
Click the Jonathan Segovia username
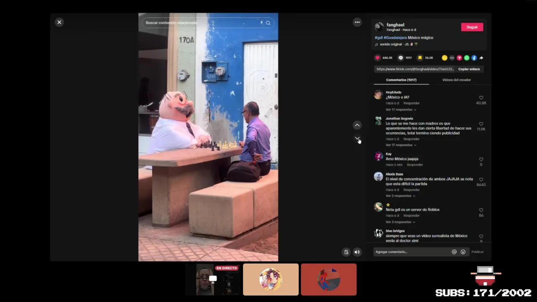click(399, 119)
